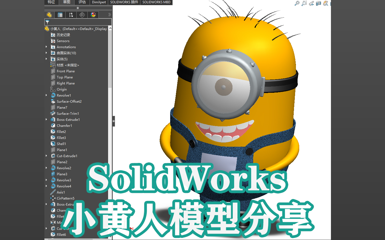The height and width of the screenshot is (240, 385).
Task: Select the Fillet2 feature
Action: click(61, 132)
